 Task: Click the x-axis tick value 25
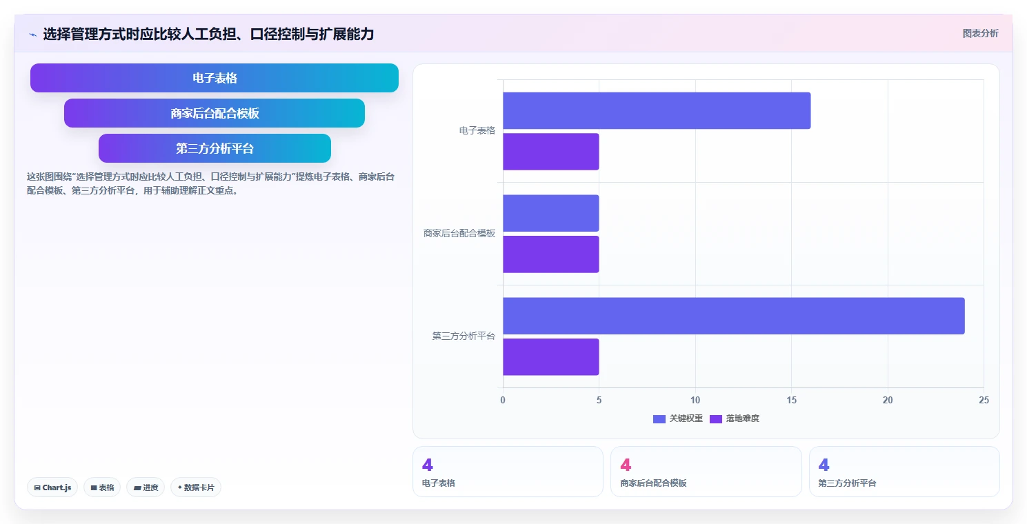click(x=984, y=400)
